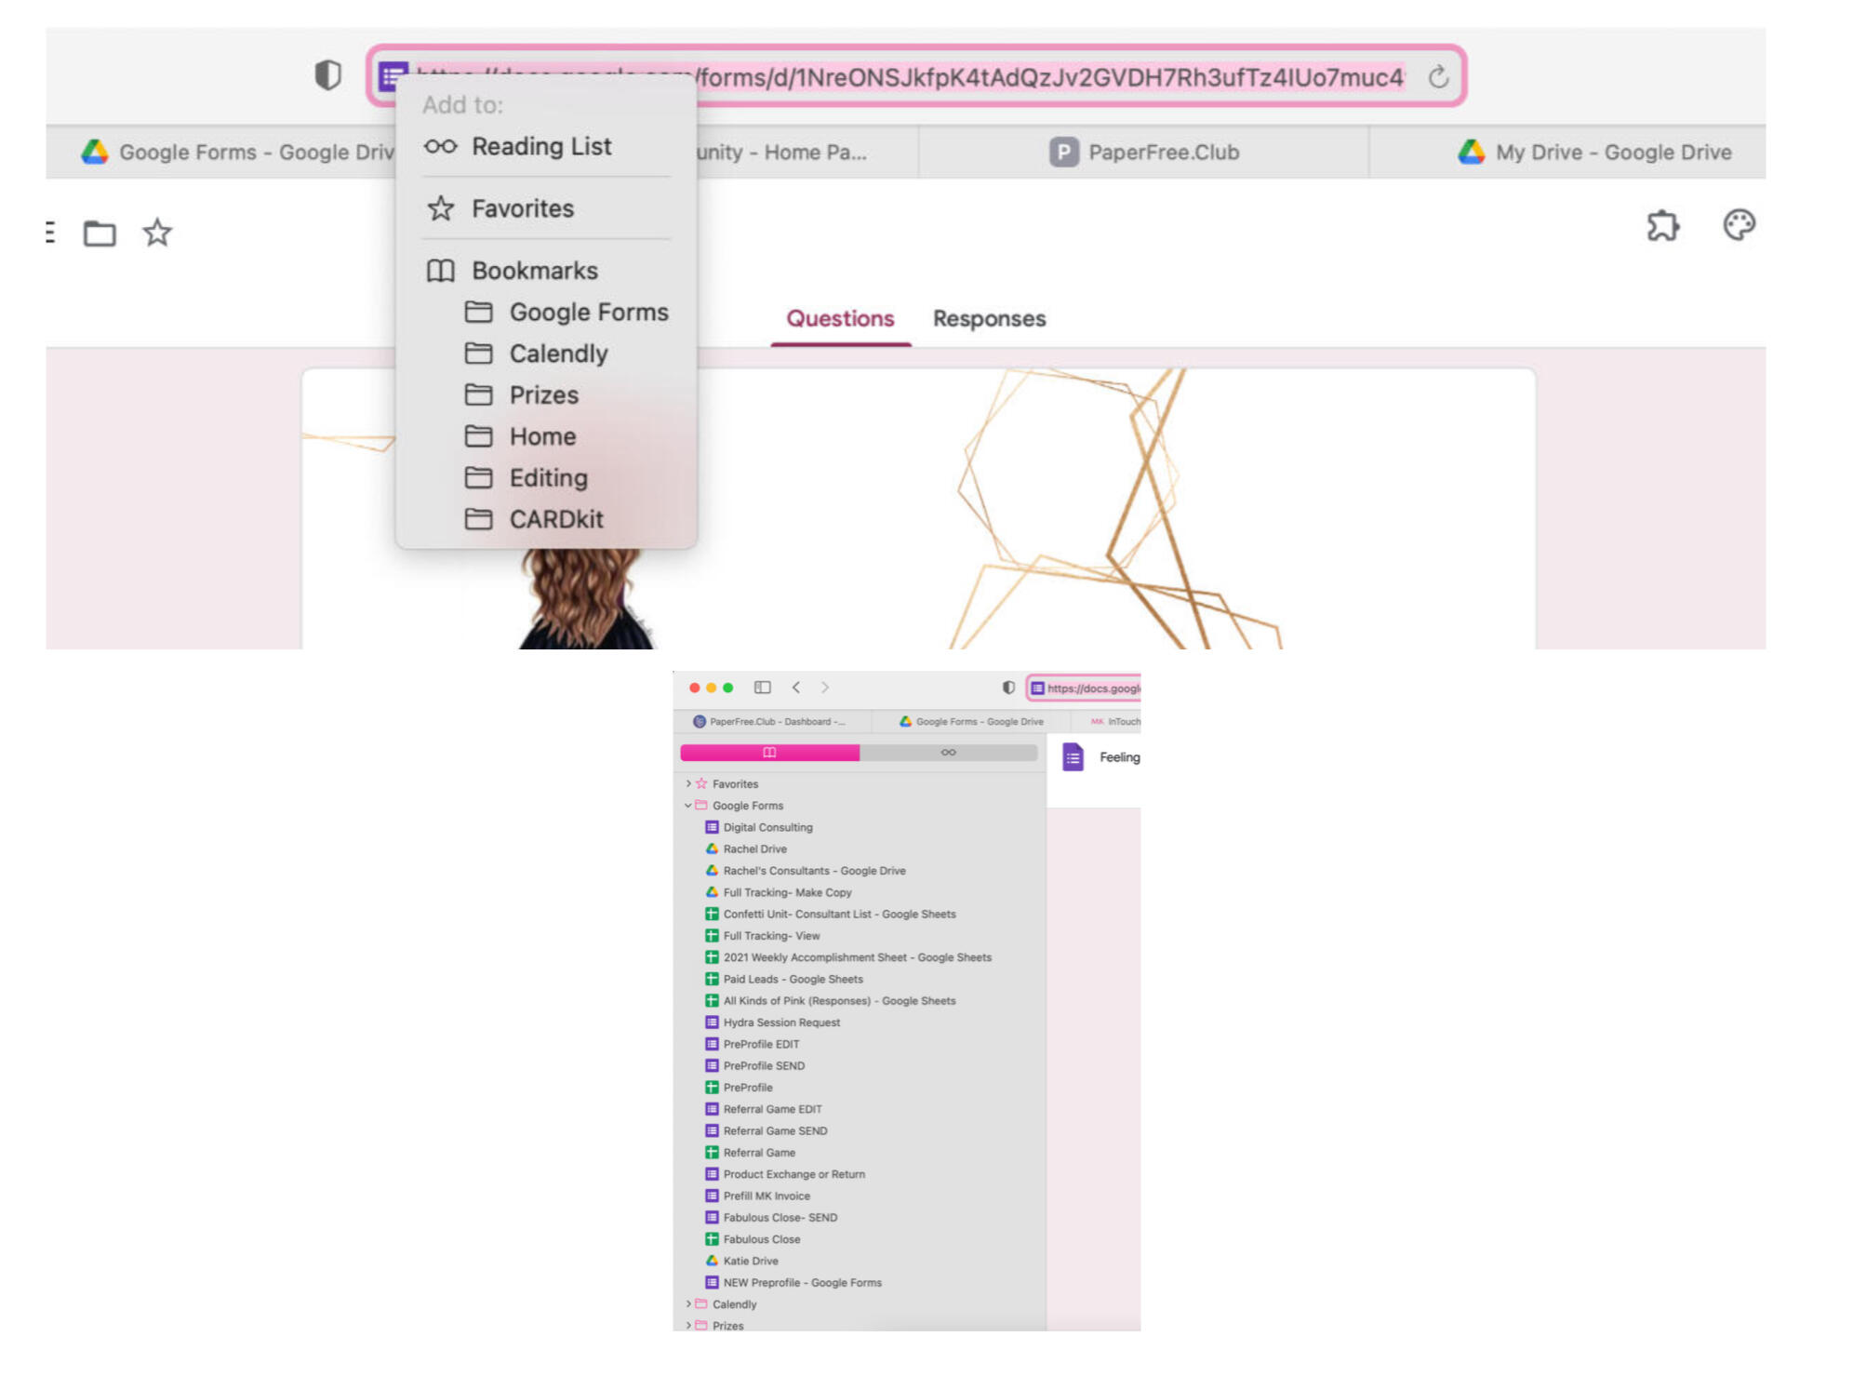
Task: Select the Bookmarks book tab in sidebar
Action: 769,753
